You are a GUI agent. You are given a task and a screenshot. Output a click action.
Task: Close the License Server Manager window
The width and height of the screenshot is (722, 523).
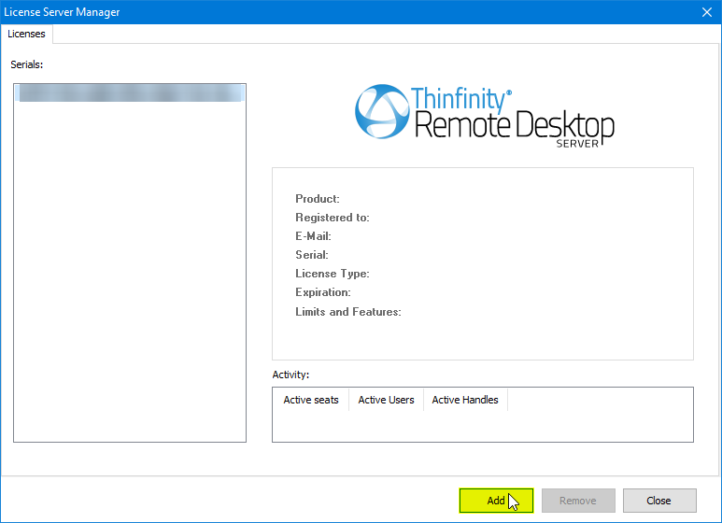(x=707, y=12)
